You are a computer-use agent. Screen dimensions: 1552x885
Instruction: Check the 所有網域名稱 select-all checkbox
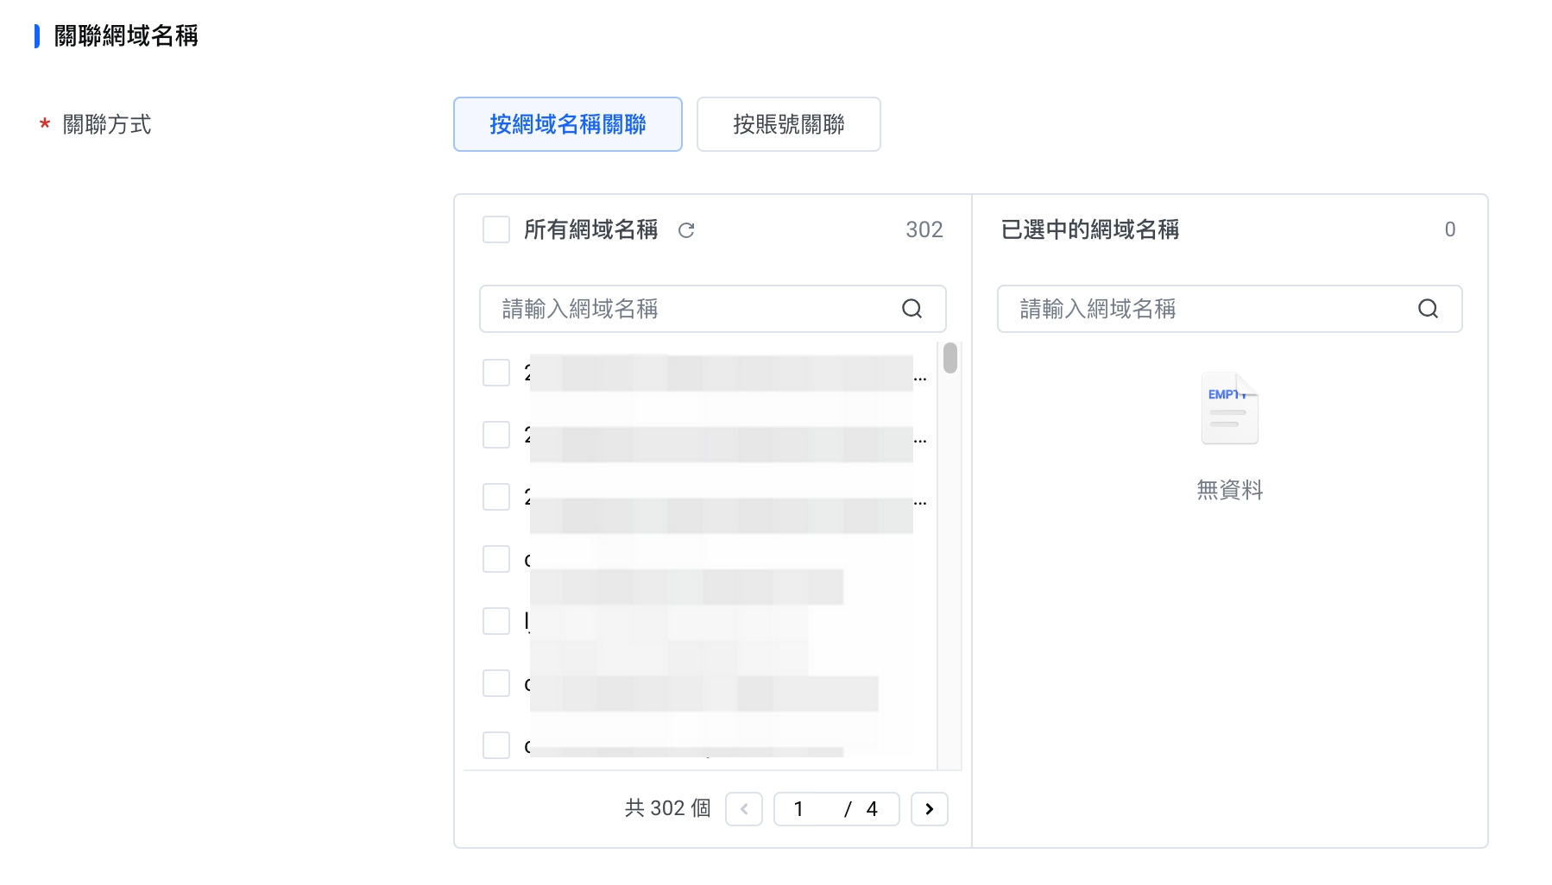coord(496,229)
